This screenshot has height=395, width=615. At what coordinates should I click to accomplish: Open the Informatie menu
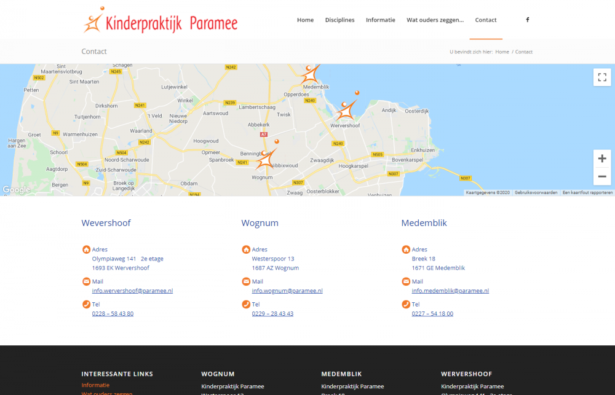tap(381, 20)
